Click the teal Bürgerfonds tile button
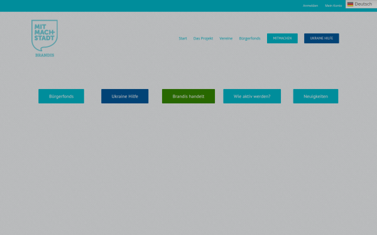This screenshot has width=377, height=235. (62, 96)
